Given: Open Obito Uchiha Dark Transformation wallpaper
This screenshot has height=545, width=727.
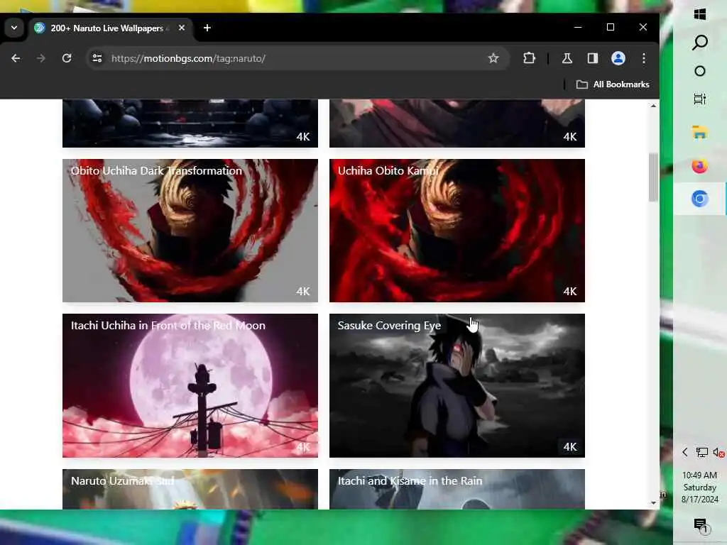Looking at the screenshot, I should (190, 231).
